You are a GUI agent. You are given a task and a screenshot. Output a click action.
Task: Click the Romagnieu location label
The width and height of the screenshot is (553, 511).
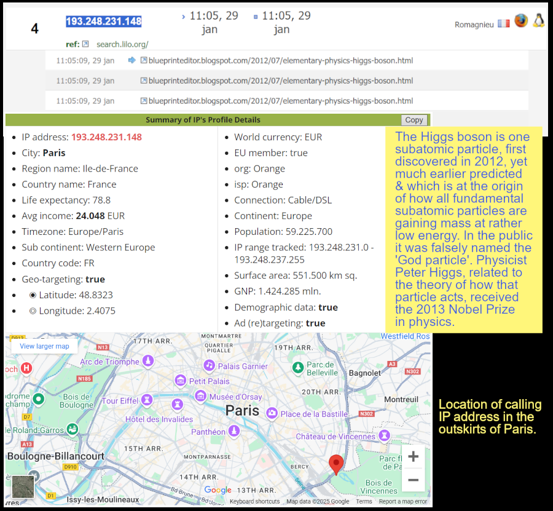pyautogui.click(x=474, y=25)
